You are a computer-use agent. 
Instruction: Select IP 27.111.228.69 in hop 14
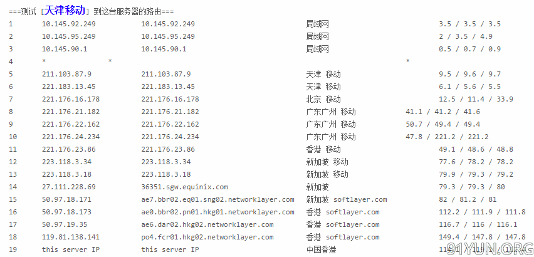(x=69, y=187)
